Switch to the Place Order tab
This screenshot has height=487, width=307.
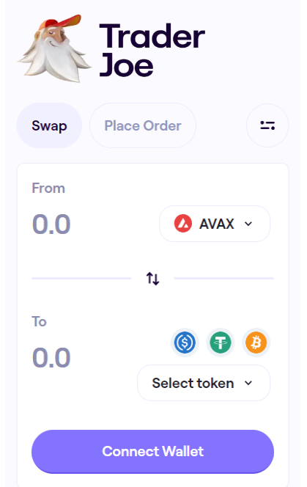(x=143, y=125)
